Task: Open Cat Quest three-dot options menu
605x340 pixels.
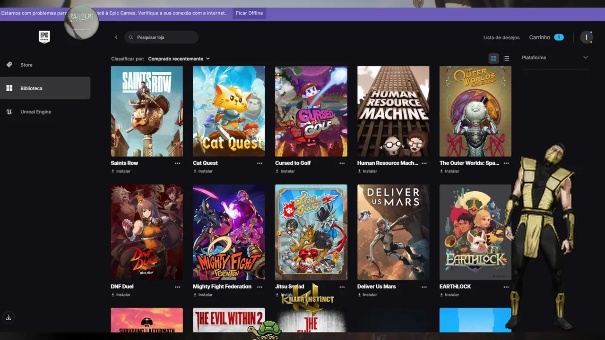Action: coord(260,163)
